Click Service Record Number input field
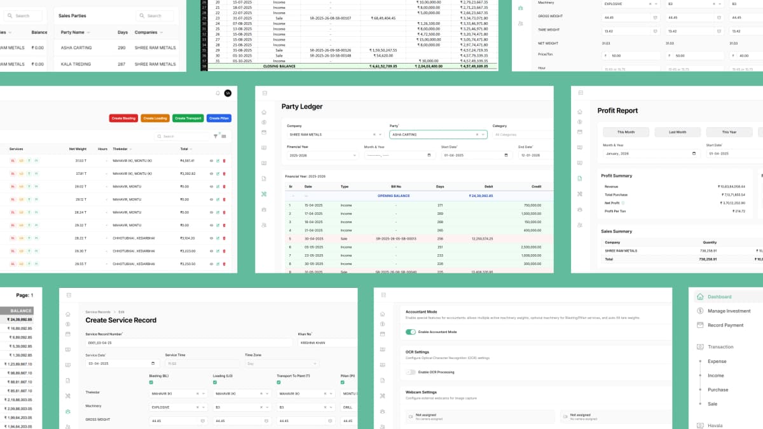763x429 pixels. [189, 343]
